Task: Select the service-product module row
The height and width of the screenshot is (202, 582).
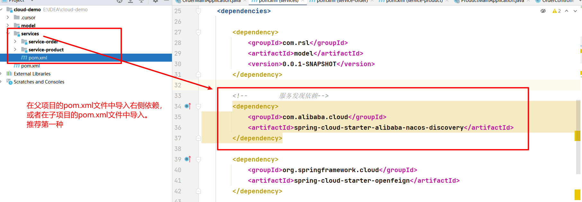Action: (86, 49)
